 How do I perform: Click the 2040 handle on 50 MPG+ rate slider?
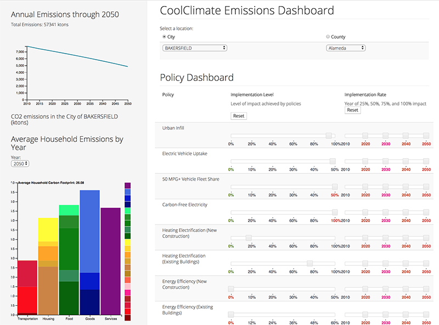coord(406,187)
